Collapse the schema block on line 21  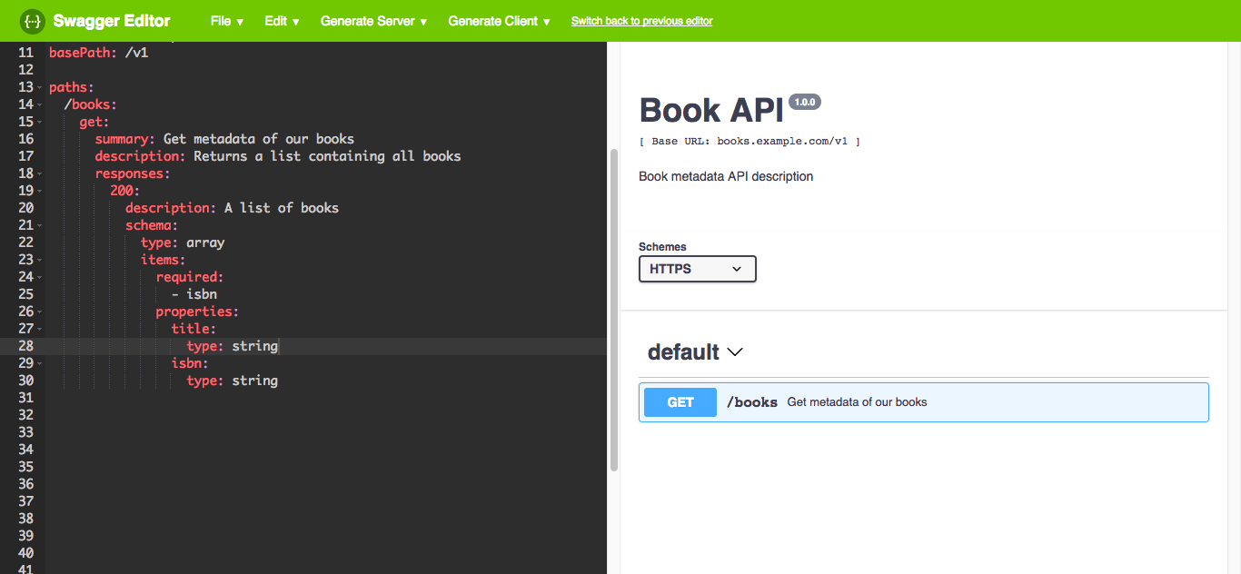[38, 224]
